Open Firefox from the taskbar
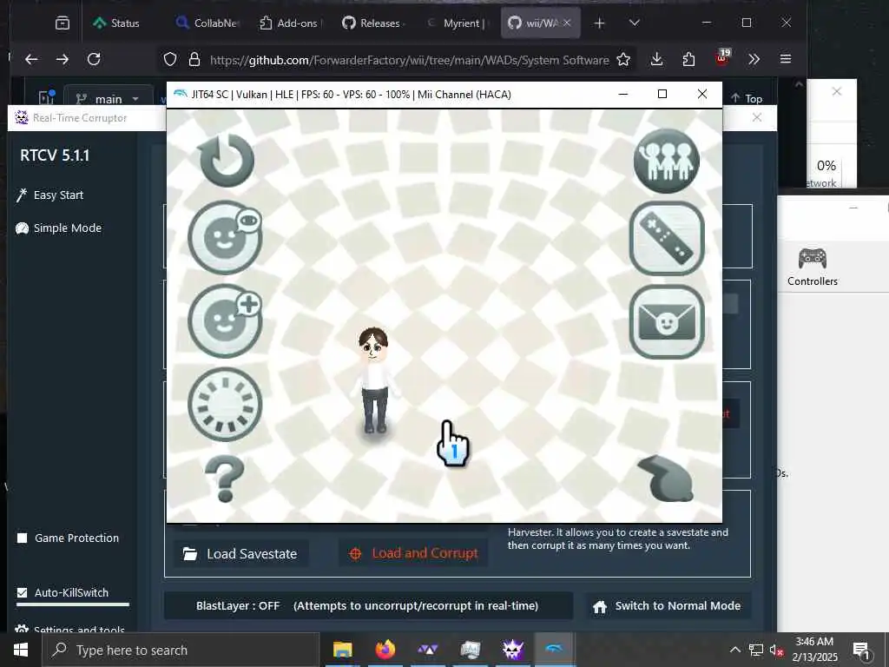 click(385, 650)
